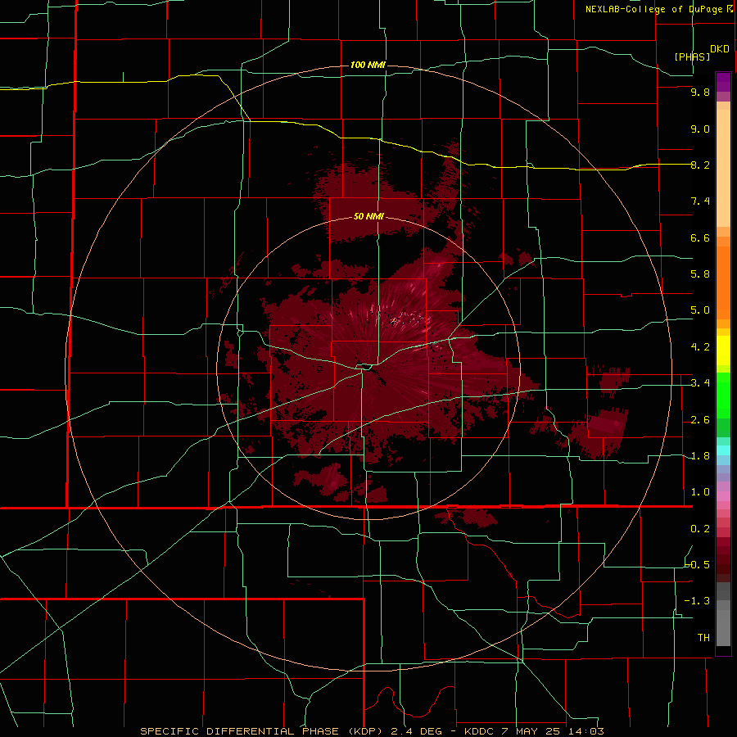Viewport: 737px width, 737px height.
Task: Click the 2.6 scale value
Action: click(x=700, y=420)
